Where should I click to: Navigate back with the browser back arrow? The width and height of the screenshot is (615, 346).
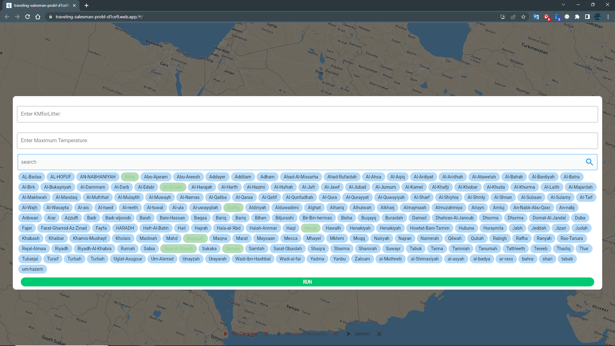pyautogui.click(x=7, y=17)
